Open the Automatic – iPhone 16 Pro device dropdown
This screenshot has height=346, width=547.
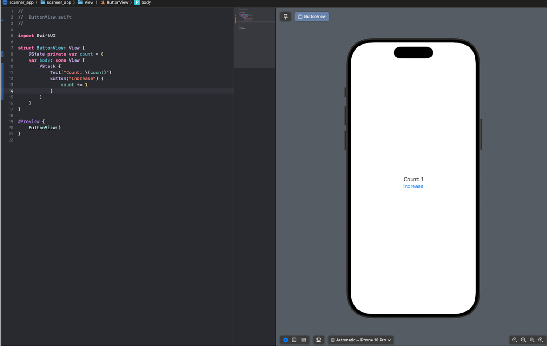coord(361,340)
